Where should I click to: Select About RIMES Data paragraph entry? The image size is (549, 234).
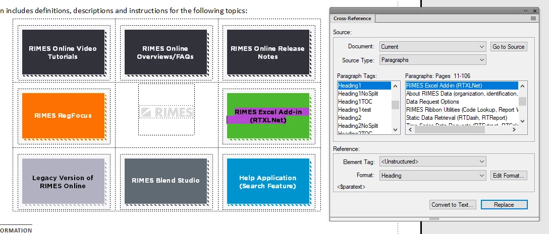click(x=462, y=94)
